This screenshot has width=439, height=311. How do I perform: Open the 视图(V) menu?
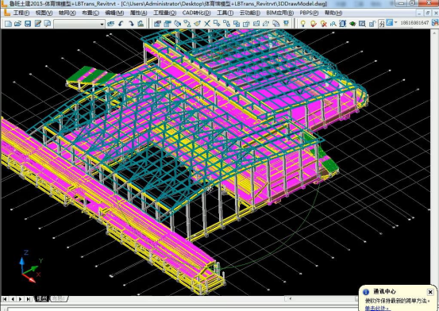[44, 13]
